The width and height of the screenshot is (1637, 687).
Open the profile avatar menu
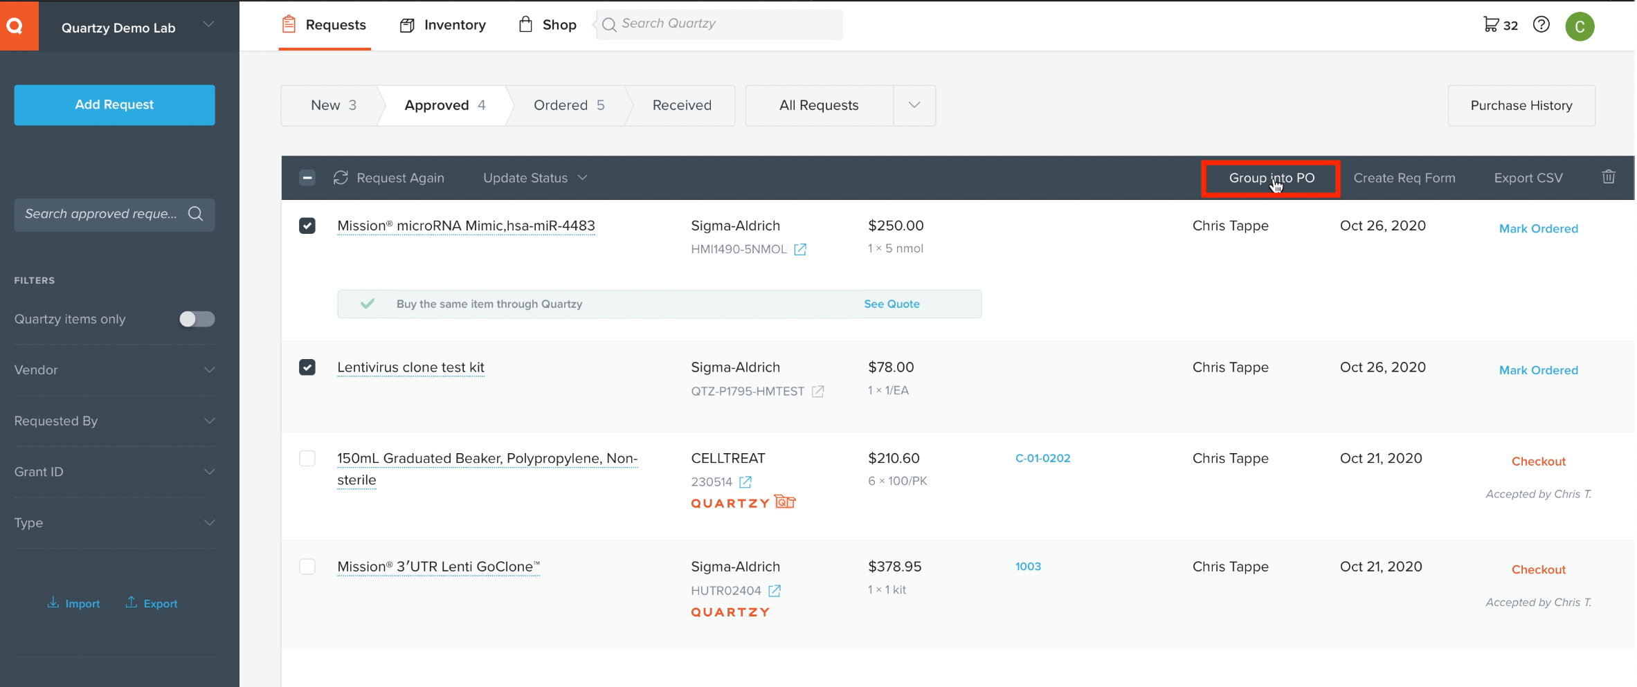pyautogui.click(x=1580, y=26)
